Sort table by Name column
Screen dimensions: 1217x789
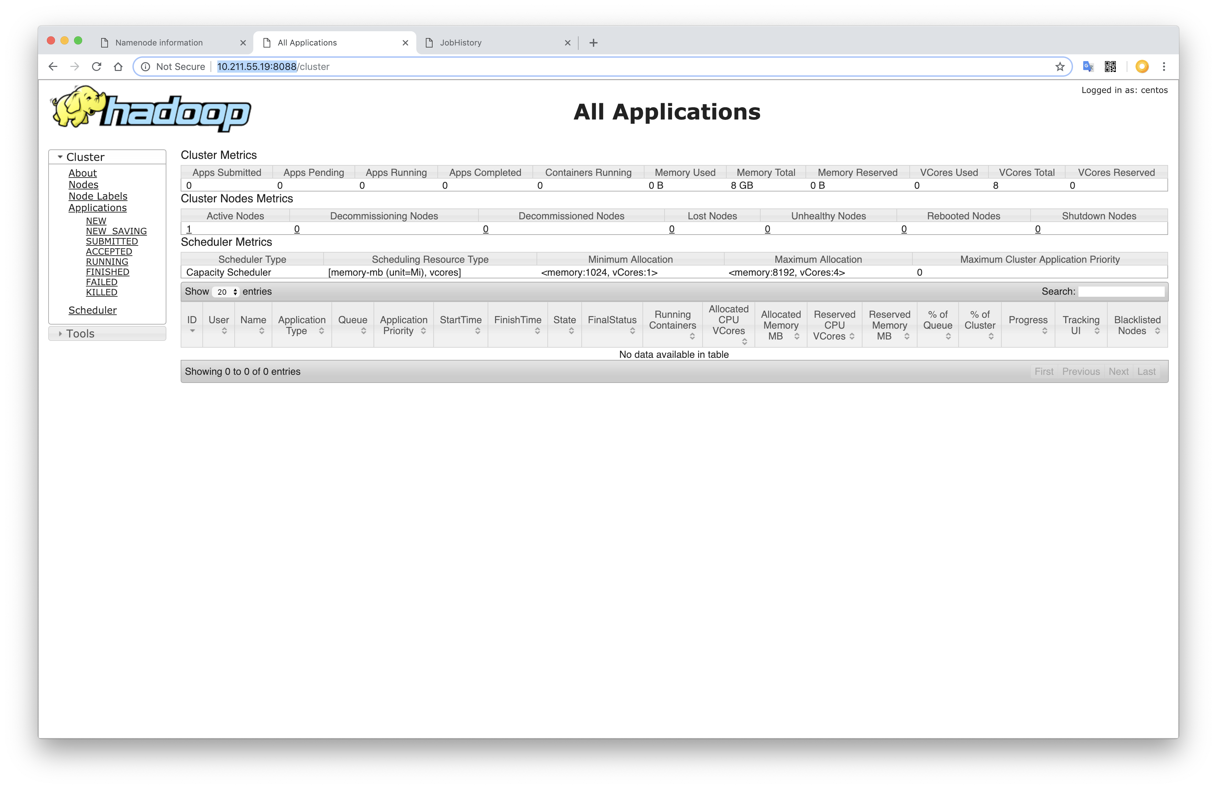pos(253,325)
